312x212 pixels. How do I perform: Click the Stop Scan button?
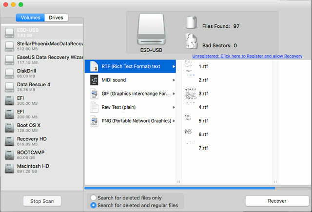42,201
